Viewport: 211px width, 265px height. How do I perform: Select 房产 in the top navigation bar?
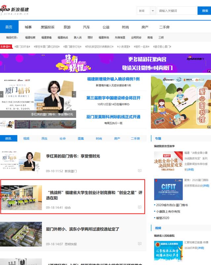point(145,27)
